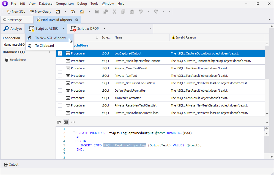Click the Analyze magnifier button
The height and width of the screenshot is (175, 274).
[13, 29]
